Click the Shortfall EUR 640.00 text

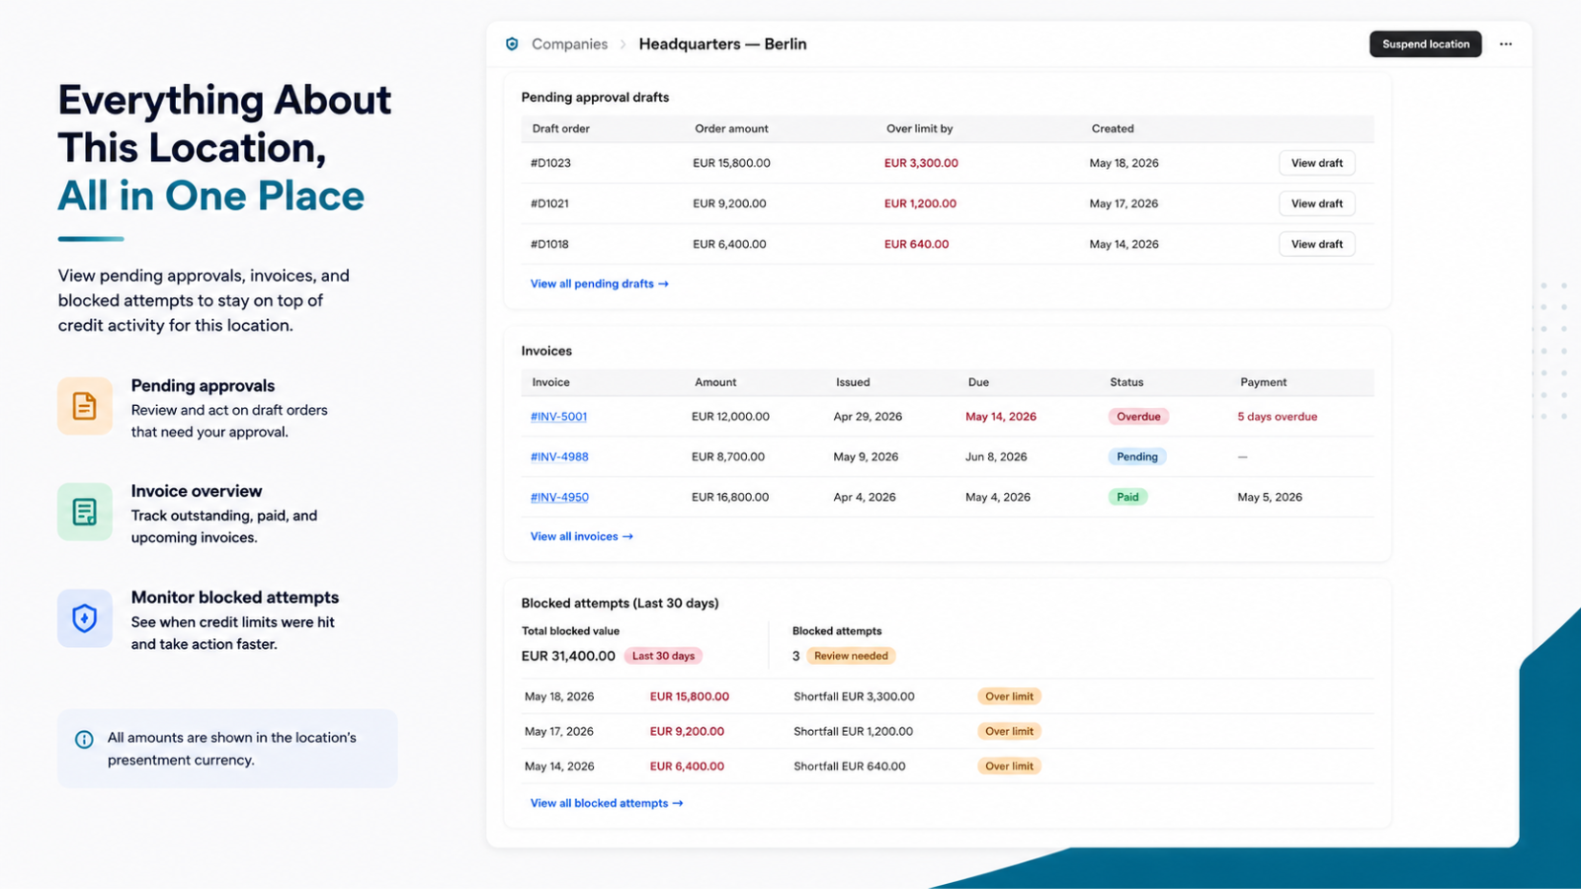(849, 767)
